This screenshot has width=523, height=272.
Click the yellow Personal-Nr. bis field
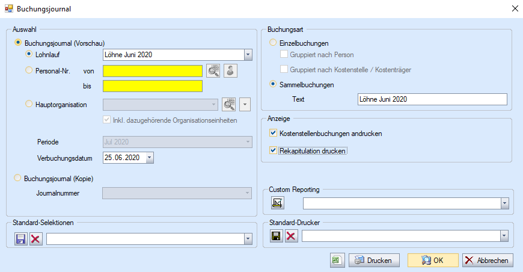(153, 86)
